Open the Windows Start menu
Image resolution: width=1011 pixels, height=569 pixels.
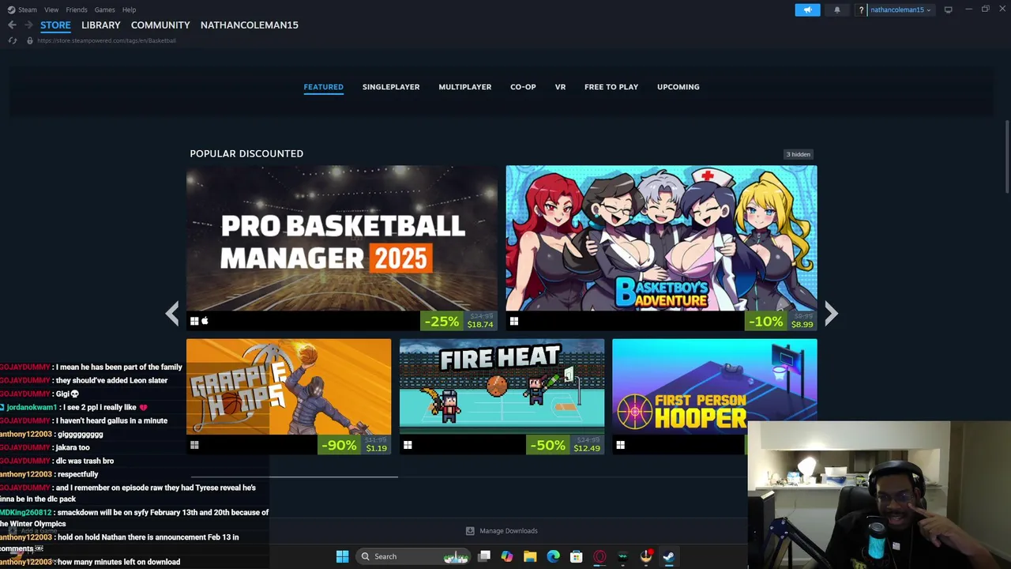[x=342, y=556]
